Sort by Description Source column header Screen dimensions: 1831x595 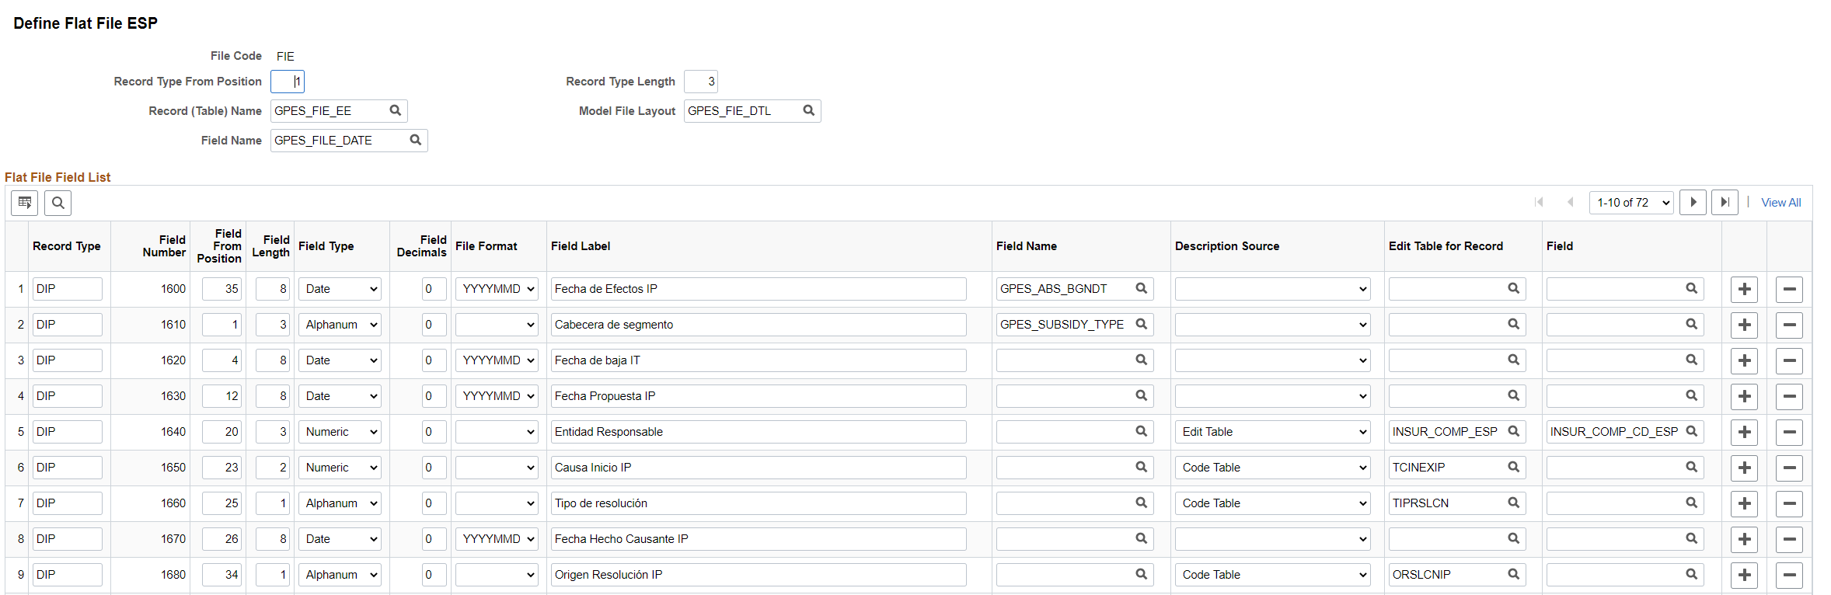point(1227,246)
